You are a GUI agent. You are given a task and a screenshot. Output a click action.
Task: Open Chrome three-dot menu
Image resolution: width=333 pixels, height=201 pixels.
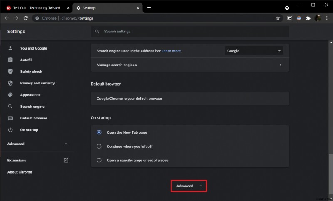tap(327, 18)
